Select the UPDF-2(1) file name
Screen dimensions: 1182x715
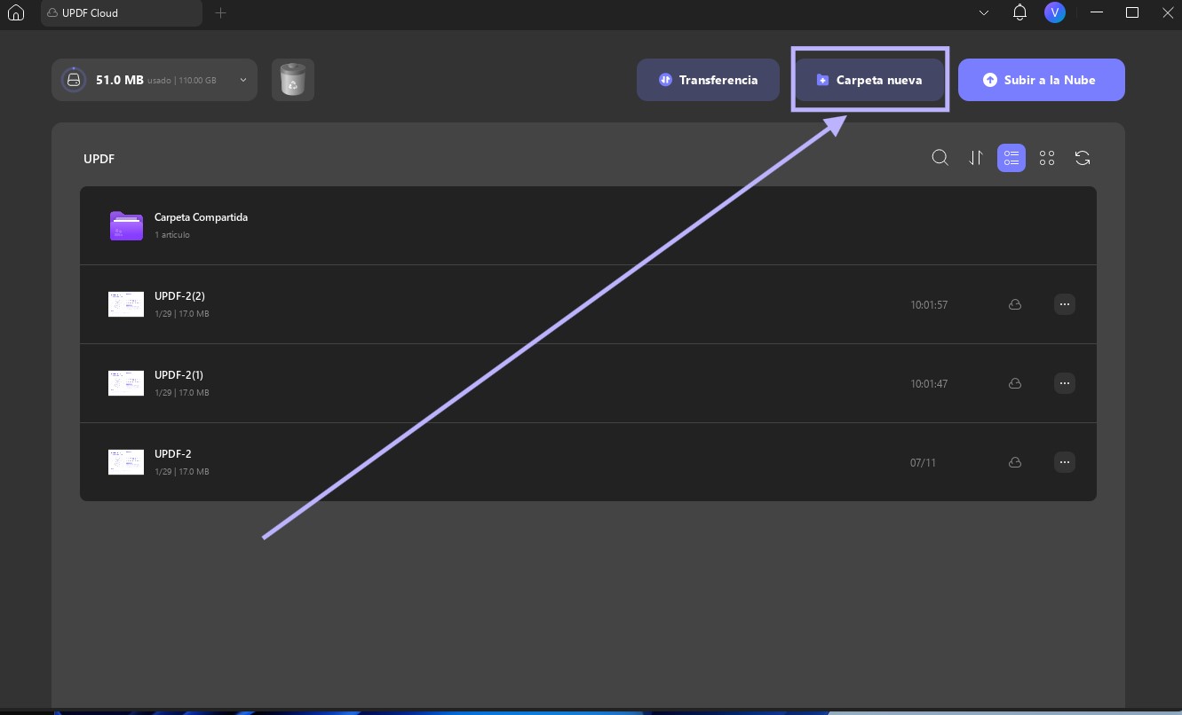[x=179, y=375]
